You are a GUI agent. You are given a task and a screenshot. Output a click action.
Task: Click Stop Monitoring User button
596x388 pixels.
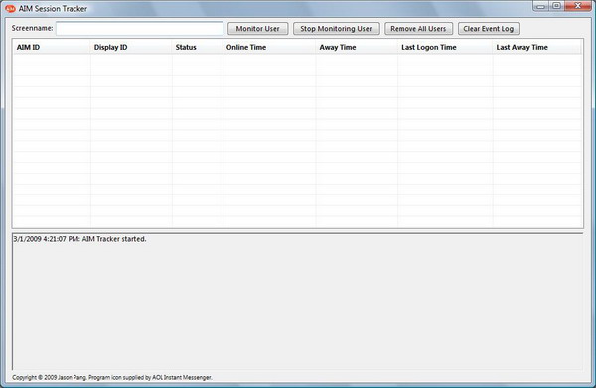click(x=336, y=29)
